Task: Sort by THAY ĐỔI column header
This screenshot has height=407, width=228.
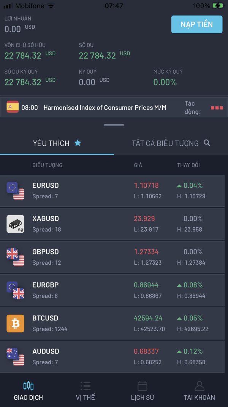Action: 188,165
